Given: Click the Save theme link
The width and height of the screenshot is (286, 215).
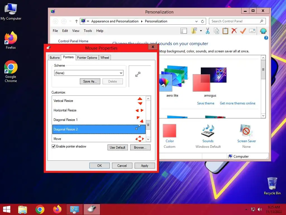Looking at the screenshot, I should 206,103.
